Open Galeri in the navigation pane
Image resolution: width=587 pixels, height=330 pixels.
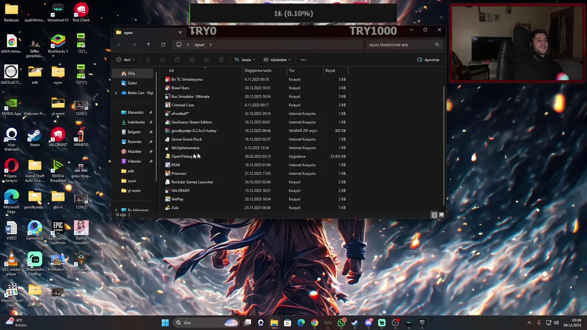coord(133,83)
